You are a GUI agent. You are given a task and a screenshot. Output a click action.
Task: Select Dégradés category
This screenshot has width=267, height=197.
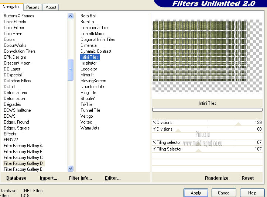tap(12, 104)
